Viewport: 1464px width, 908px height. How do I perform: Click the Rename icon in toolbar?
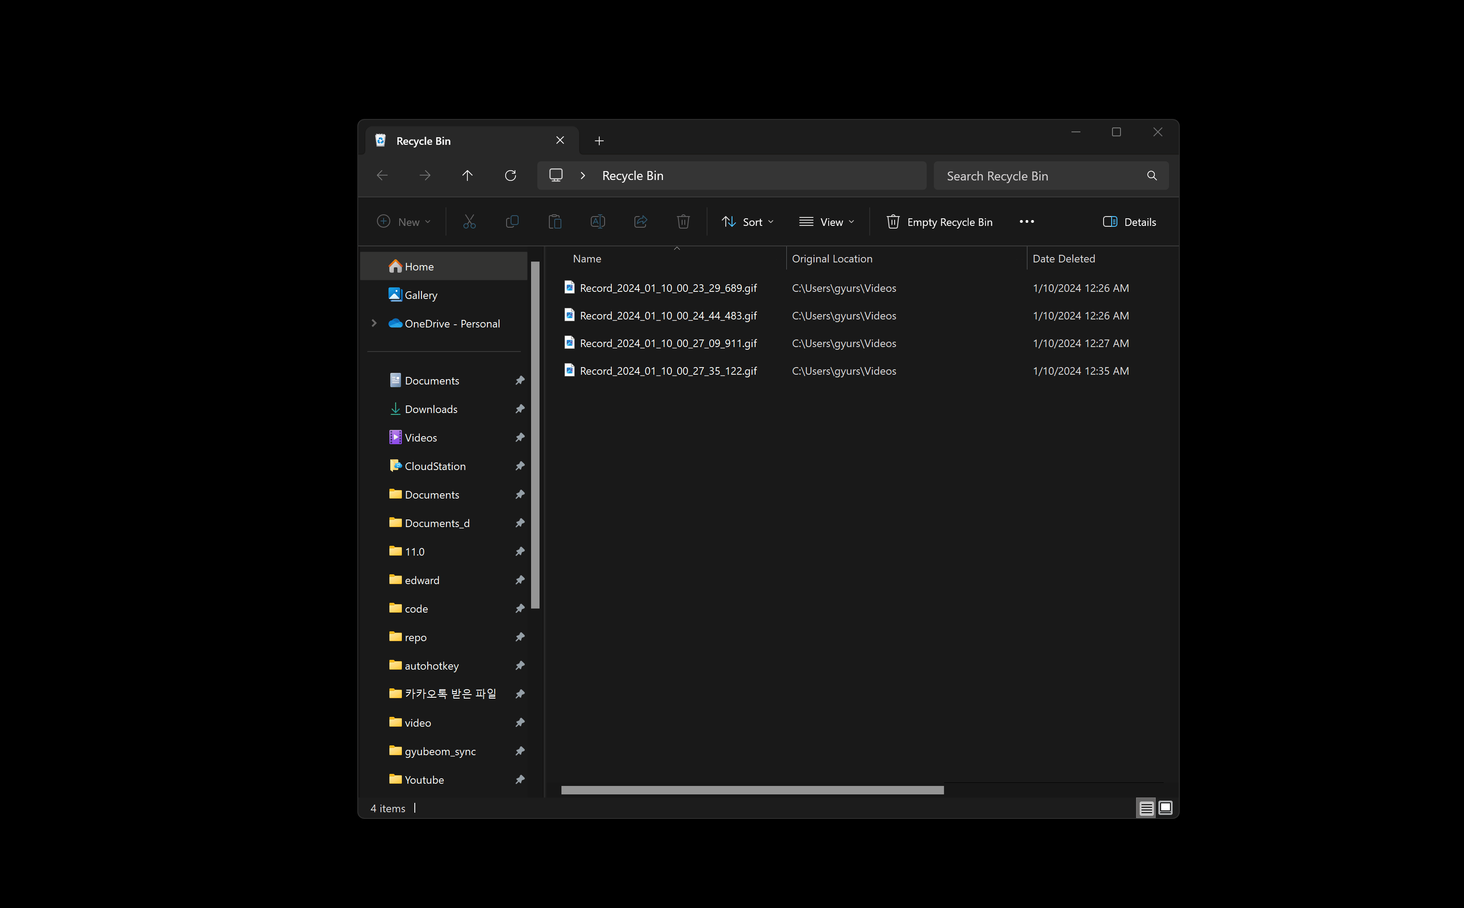(597, 221)
